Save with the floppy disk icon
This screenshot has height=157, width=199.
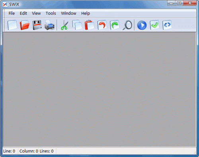[x=37, y=25]
